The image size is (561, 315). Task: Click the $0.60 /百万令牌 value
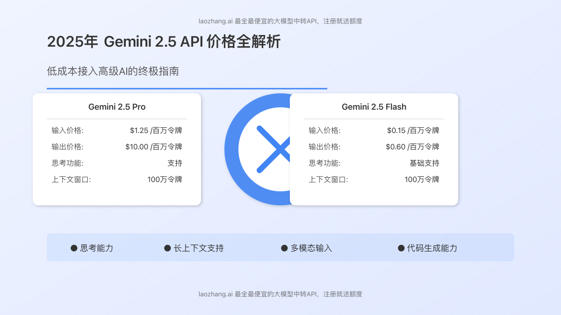[x=413, y=147]
